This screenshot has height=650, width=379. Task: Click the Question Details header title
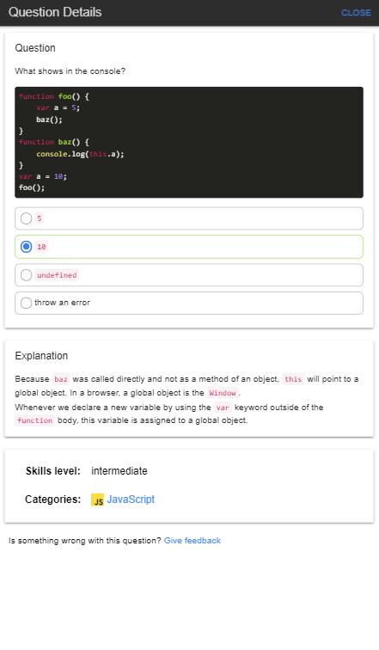(x=55, y=12)
